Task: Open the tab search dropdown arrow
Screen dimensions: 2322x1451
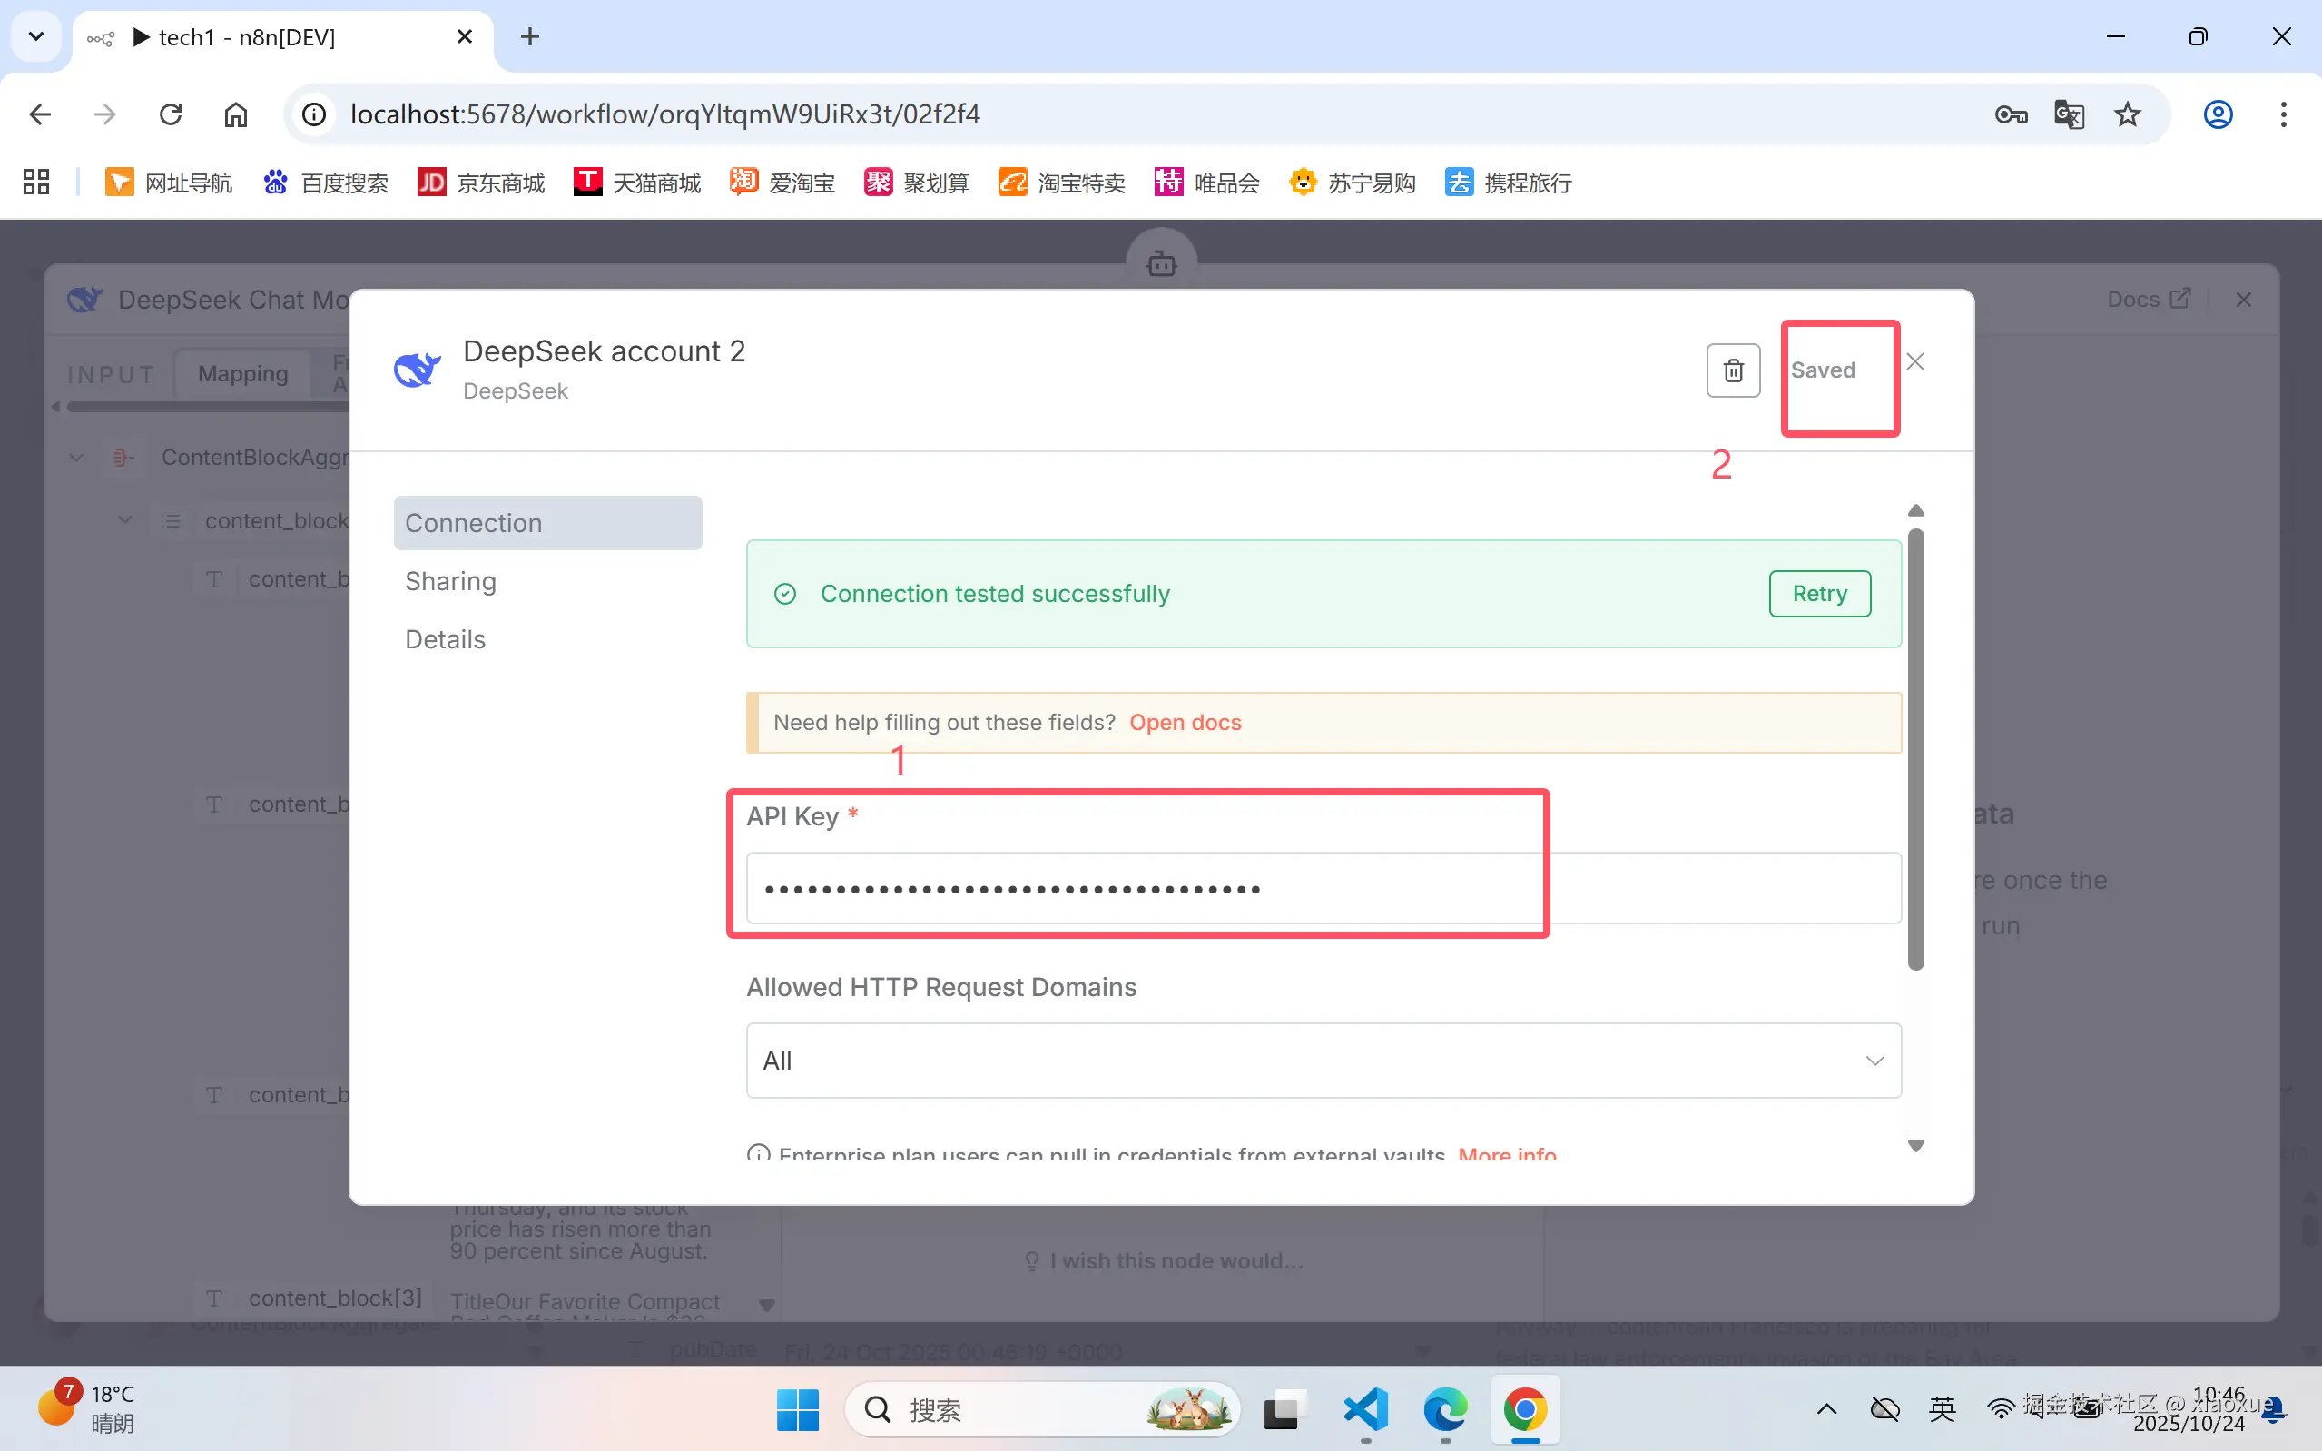Action: click(36, 36)
